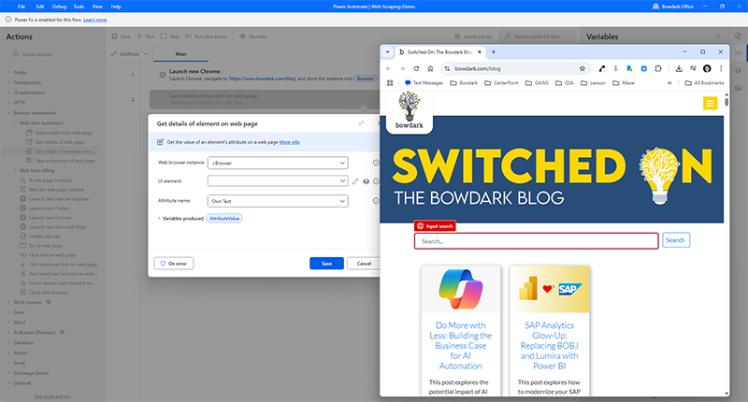Open the Chrome extensions puzzle icon
The height and width of the screenshot is (402, 748).
(x=658, y=68)
